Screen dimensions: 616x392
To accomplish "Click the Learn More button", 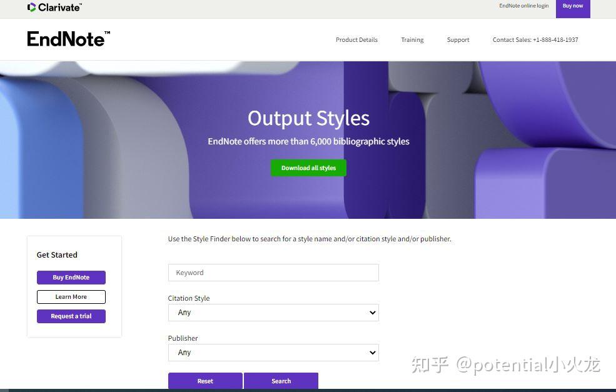I will pos(71,296).
